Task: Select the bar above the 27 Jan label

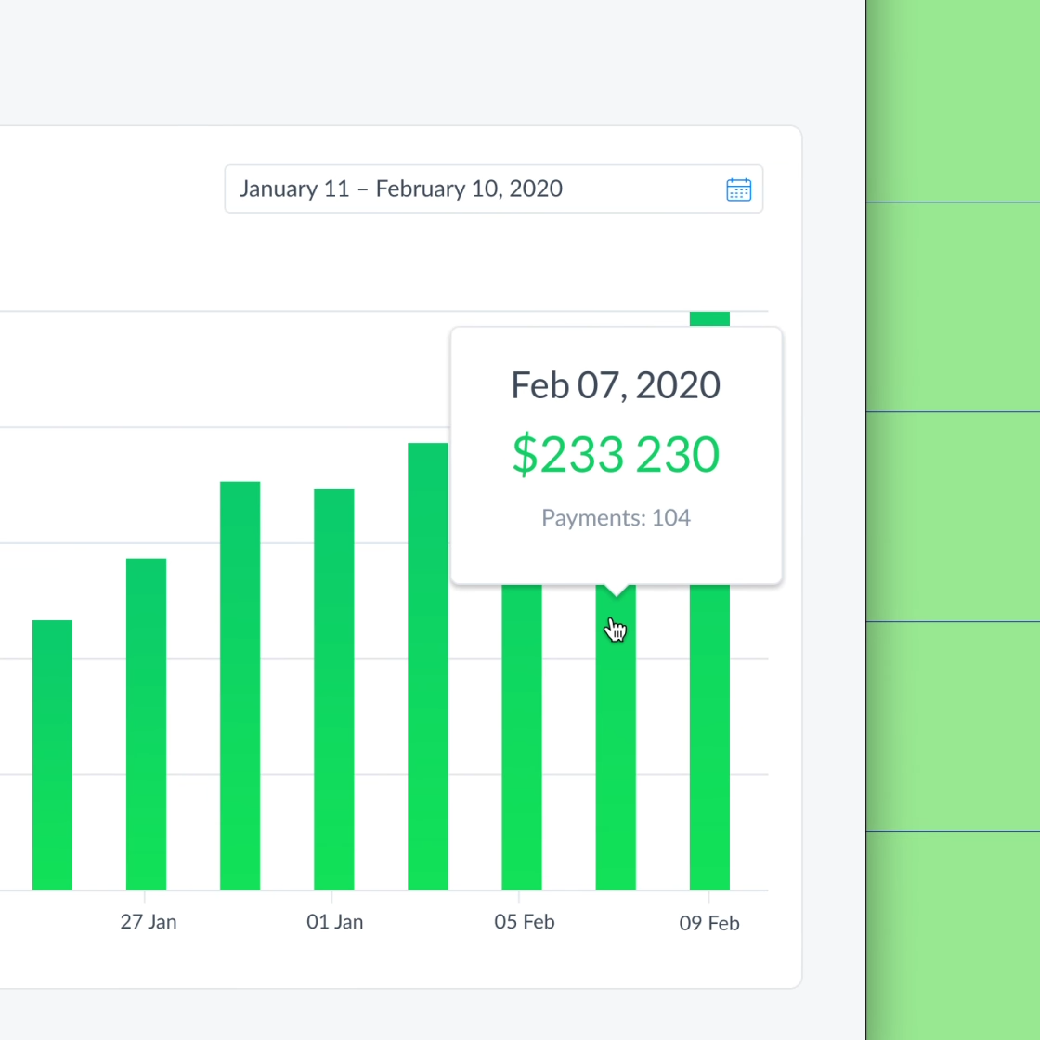Action: click(x=146, y=724)
